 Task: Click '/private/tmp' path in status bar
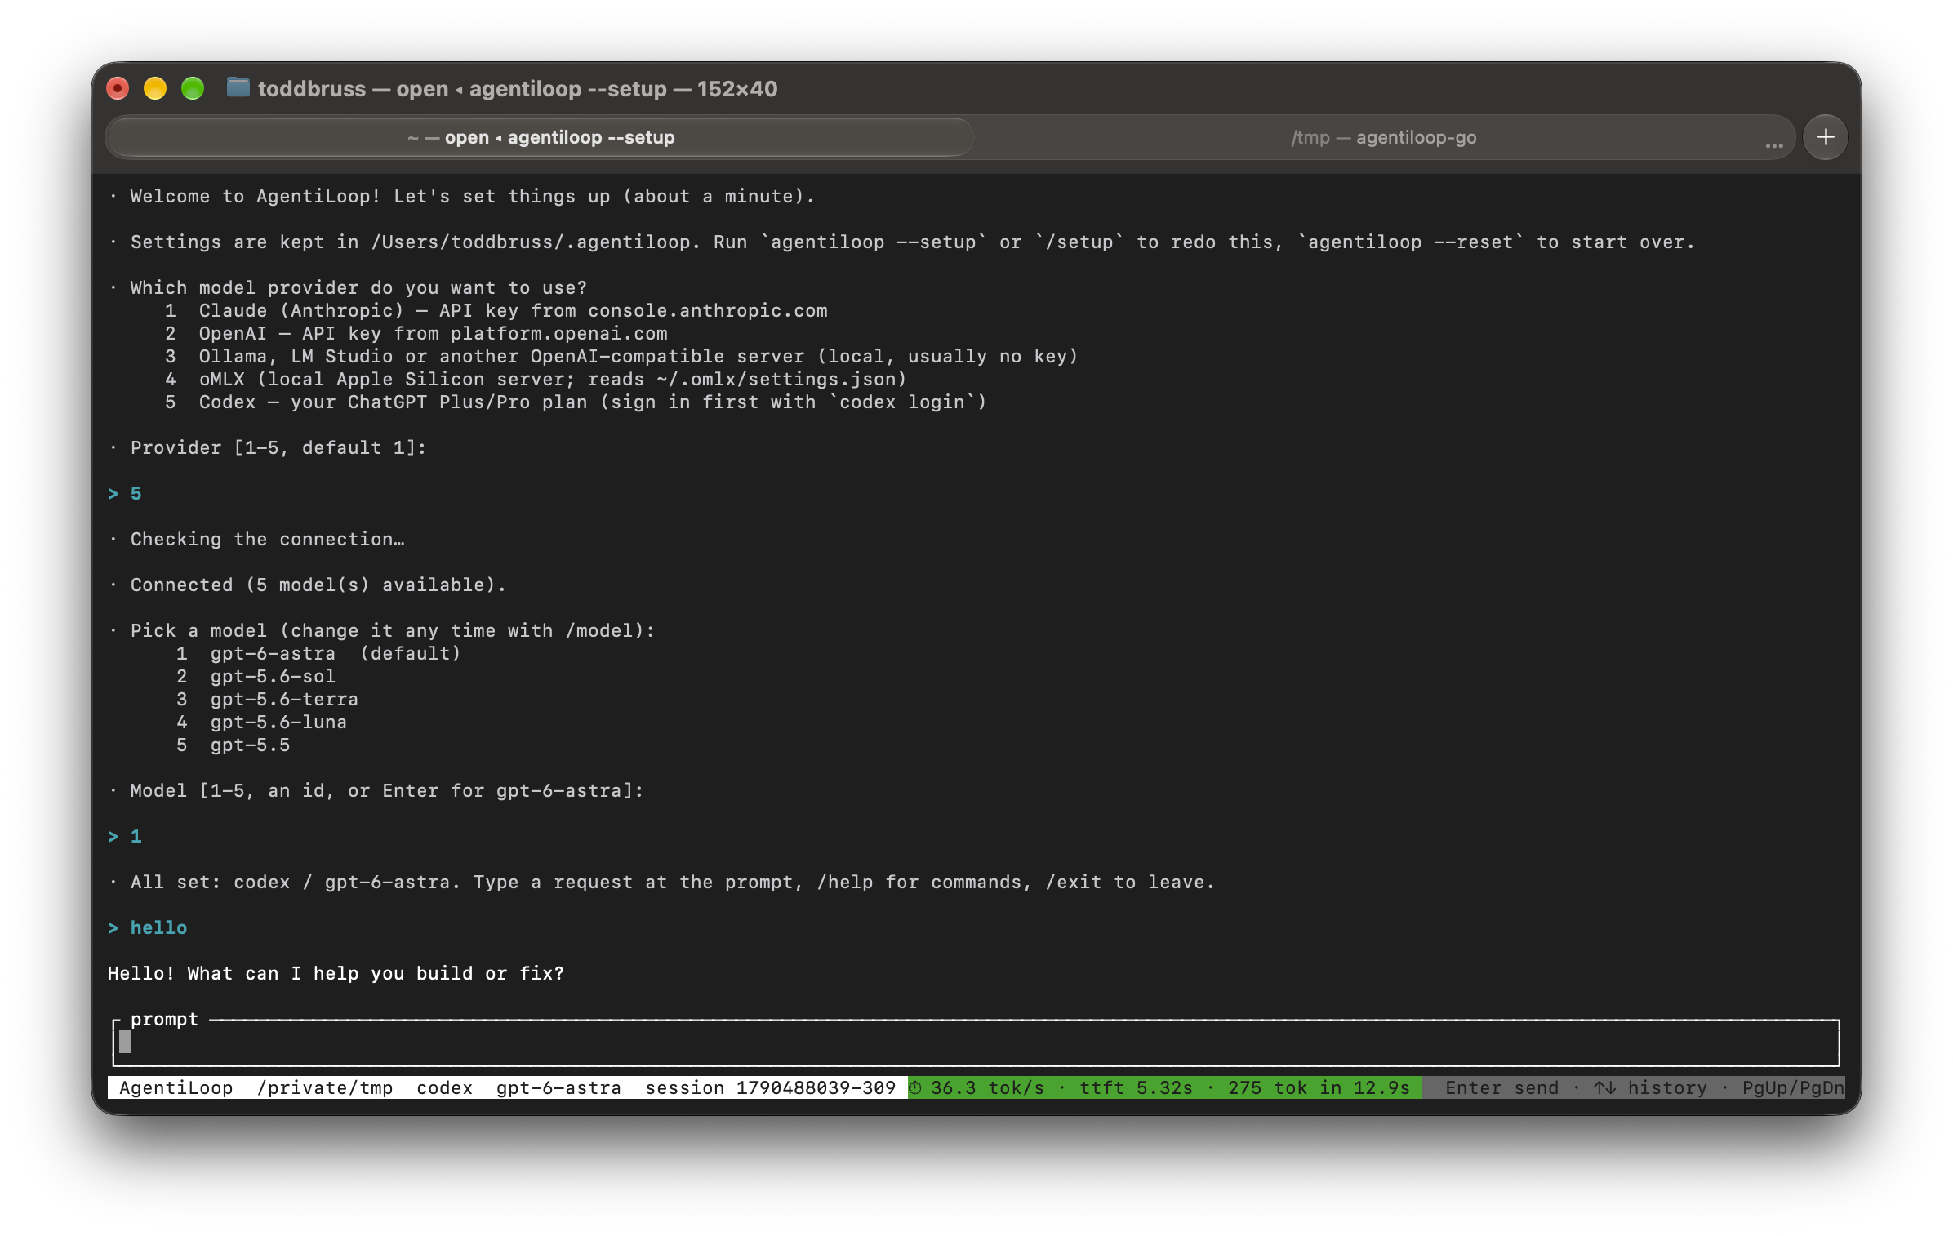(324, 1087)
